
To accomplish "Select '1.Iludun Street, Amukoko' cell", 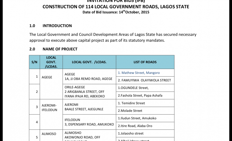I will pyautogui.click(x=145, y=118).
